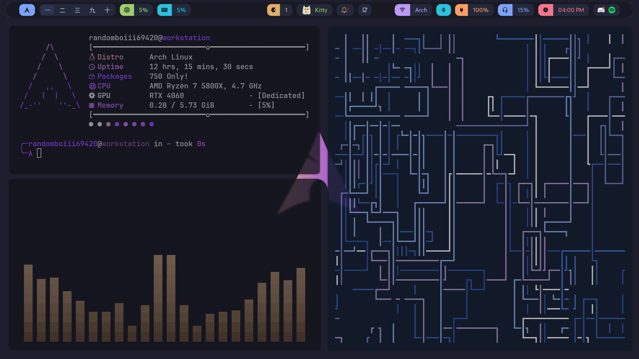The height and width of the screenshot is (359, 639).
Task: Open the notification bell
Action: click(x=345, y=10)
